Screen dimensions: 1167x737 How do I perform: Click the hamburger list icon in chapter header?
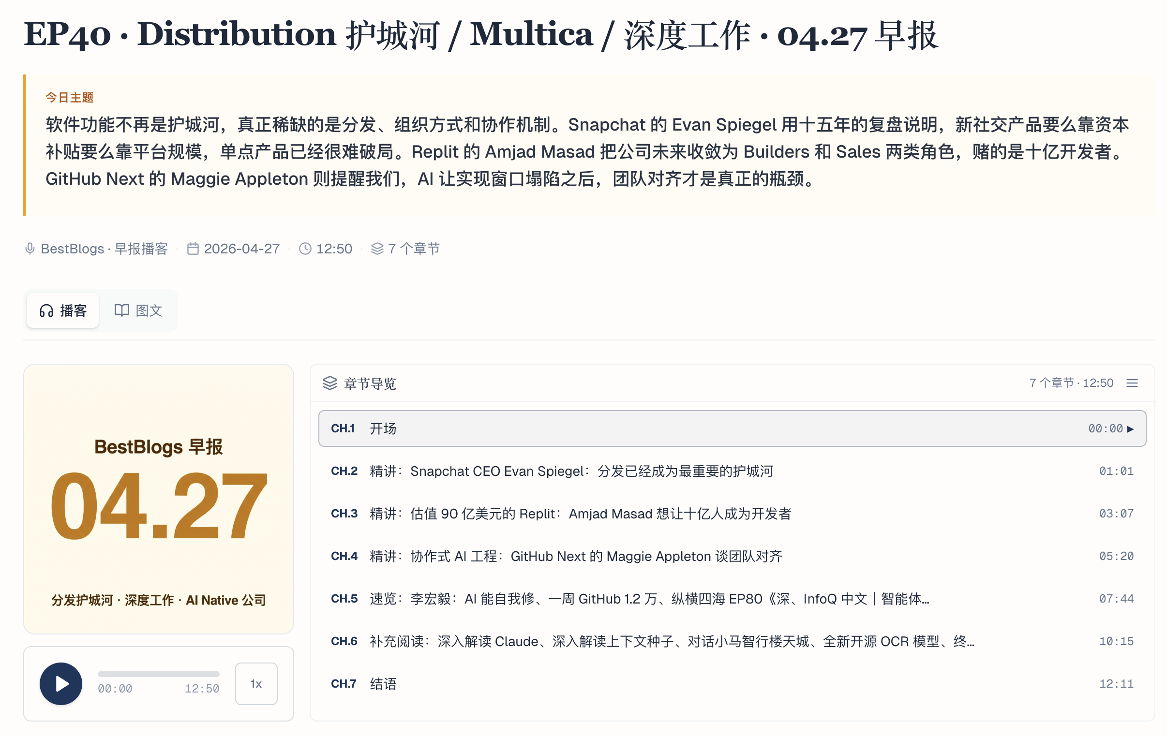1132,383
